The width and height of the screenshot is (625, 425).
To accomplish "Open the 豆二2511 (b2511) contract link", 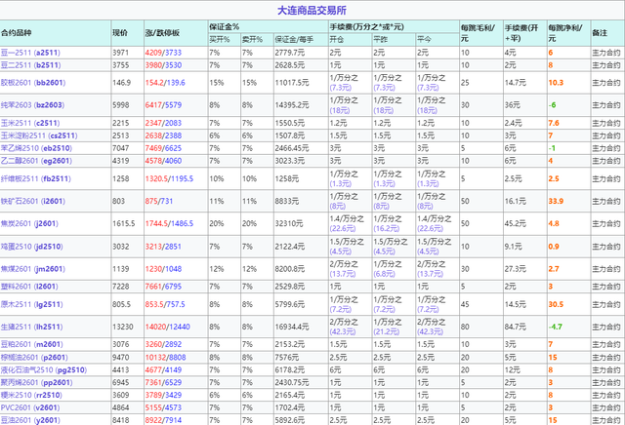I will [30, 65].
